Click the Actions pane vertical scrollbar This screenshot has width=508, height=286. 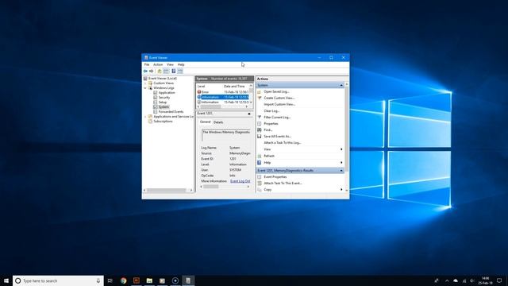point(347,137)
